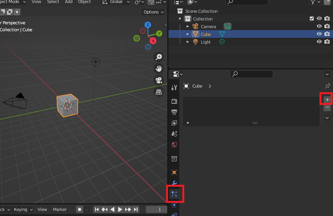Add a new particle system slot
The height and width of the screenshot is (216, 333).
click(x=327, y=100)
